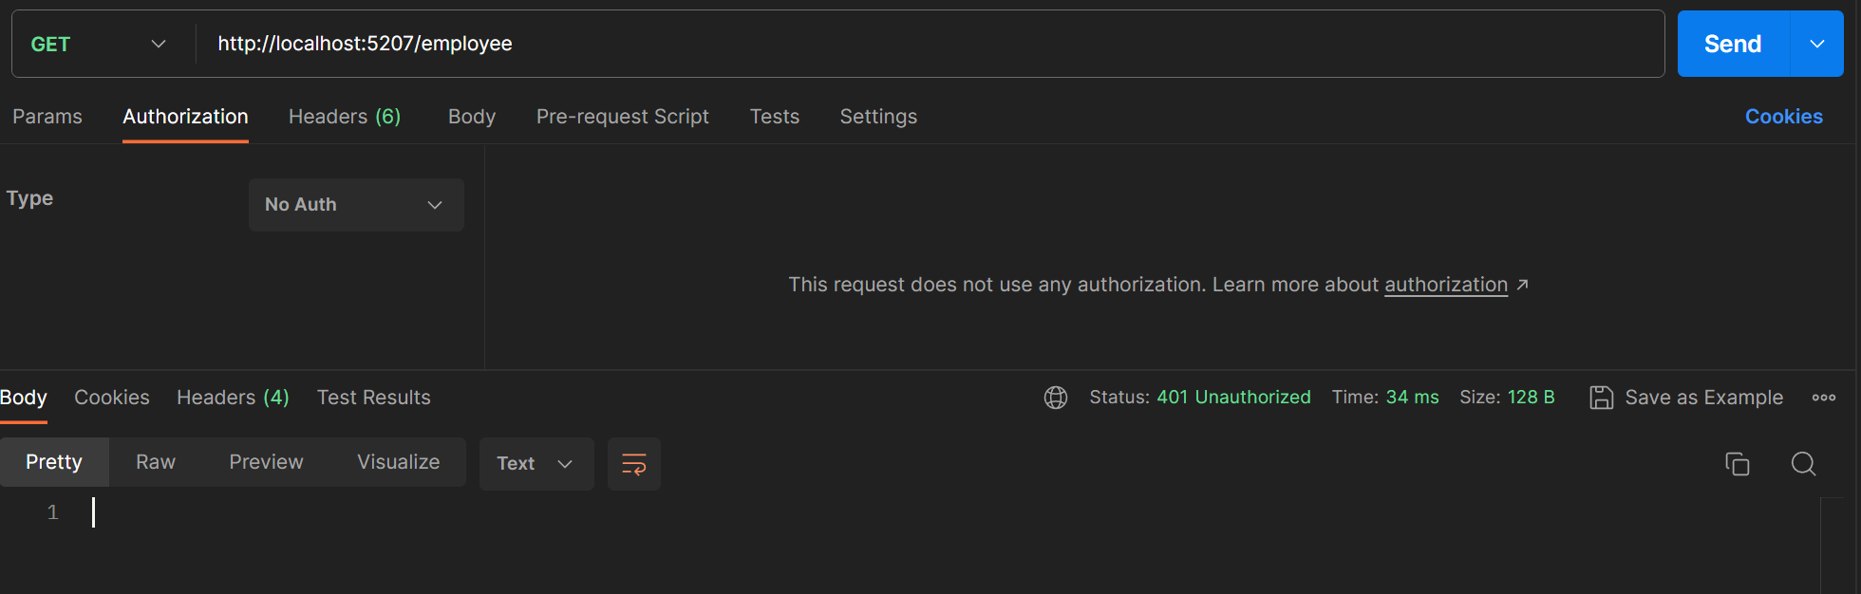Click the 34 ms response time
The width and height of the screenshot is (1861, 594).
click(x=1413, y=398)
